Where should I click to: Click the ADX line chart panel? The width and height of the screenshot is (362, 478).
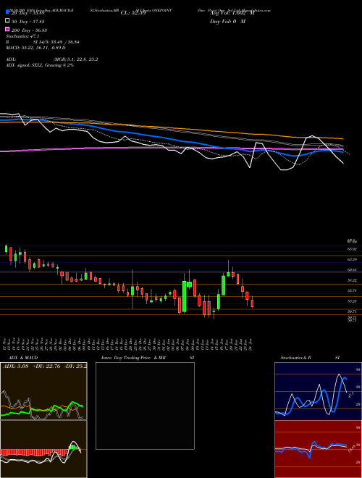tap(43, 391)
